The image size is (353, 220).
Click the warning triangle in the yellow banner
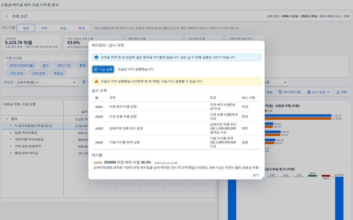click(96, 81)
